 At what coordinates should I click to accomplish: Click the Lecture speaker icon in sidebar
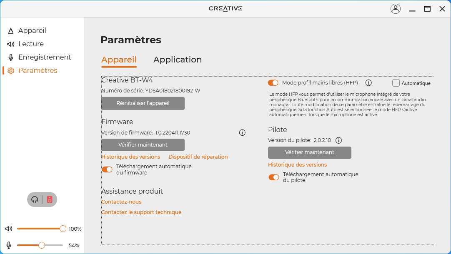point(11,44)
